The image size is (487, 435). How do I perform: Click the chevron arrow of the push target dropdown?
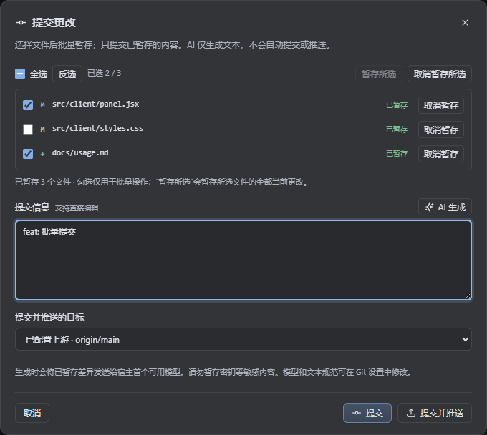tap(465, 339)
